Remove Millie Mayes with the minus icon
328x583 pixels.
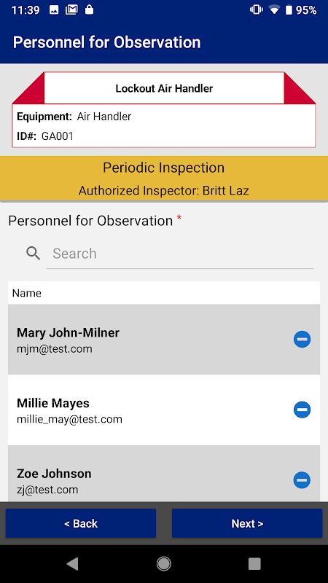tap(302, 410)
